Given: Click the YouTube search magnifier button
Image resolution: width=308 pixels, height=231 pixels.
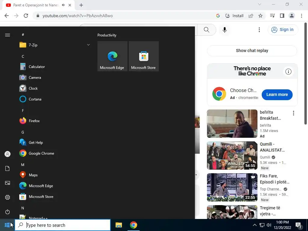Looking at the screenshot, I should pos(206,30).
